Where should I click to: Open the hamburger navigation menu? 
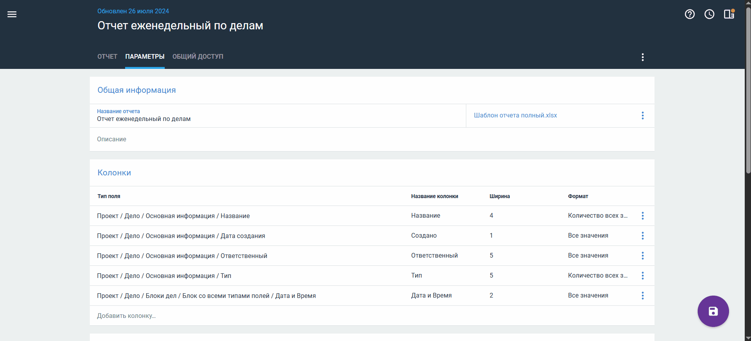12,14
